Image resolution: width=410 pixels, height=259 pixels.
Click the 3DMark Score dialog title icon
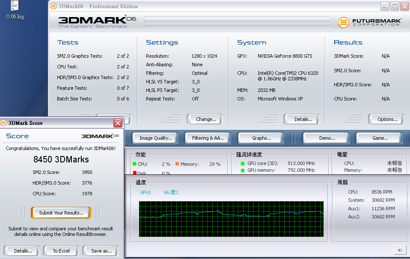(4, 123)
